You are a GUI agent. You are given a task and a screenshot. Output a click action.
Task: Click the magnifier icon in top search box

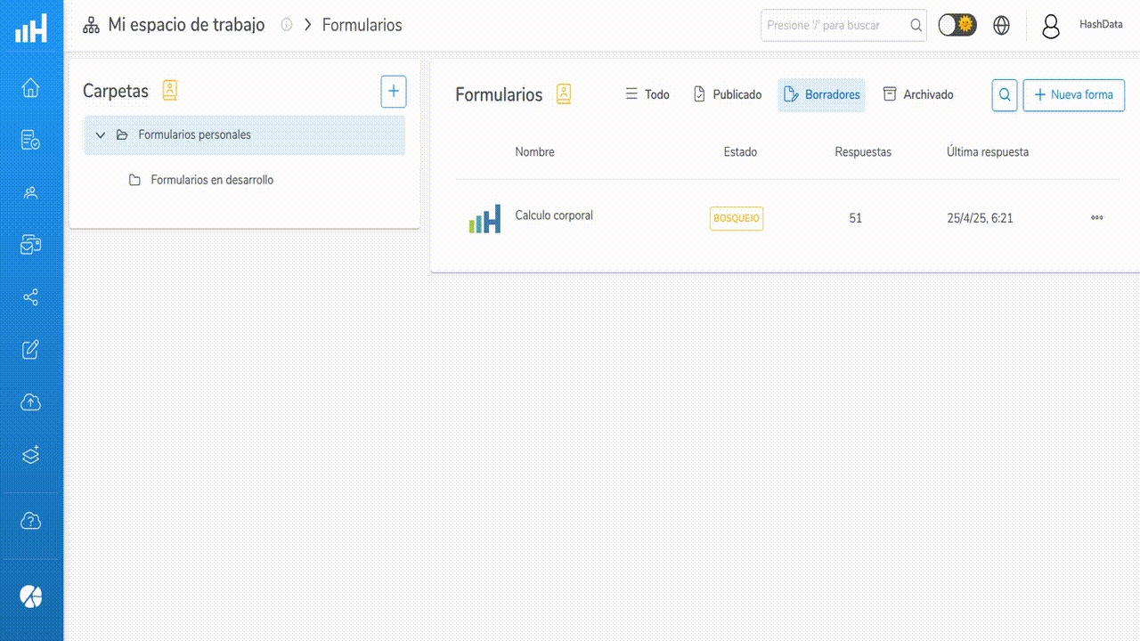[x=916, y=26]
